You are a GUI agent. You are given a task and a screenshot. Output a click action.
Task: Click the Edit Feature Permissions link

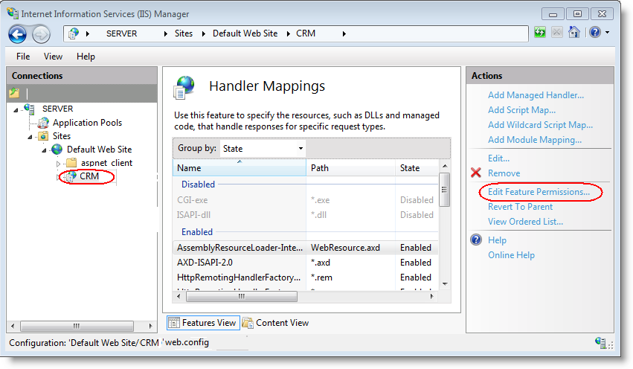click(x=539, y=192)
